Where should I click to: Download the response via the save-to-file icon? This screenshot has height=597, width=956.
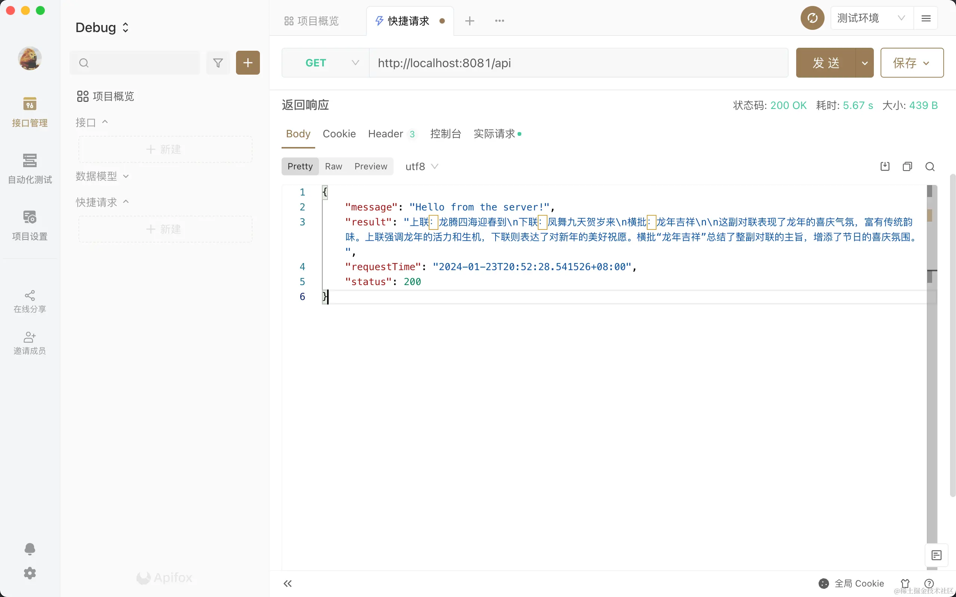[x=885, y=166]
